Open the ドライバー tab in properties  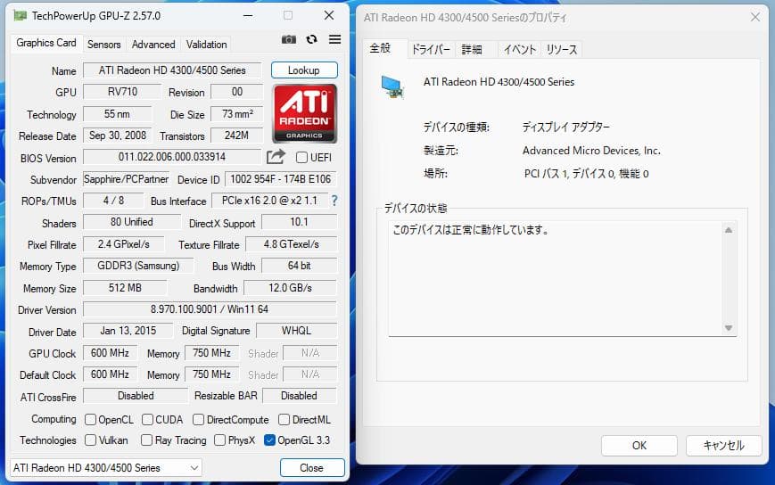pos(431,49)
